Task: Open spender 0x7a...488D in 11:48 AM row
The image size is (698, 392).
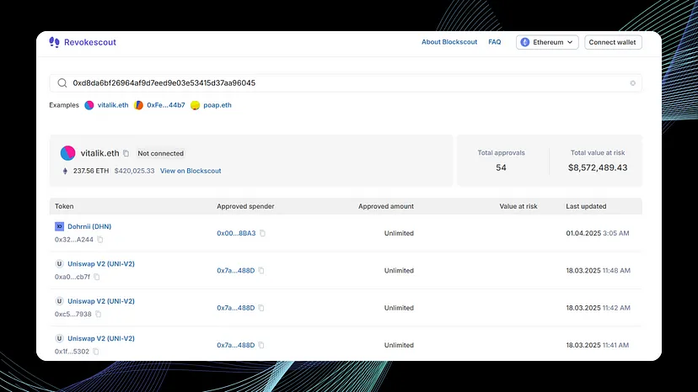Action: click(236, 271)
